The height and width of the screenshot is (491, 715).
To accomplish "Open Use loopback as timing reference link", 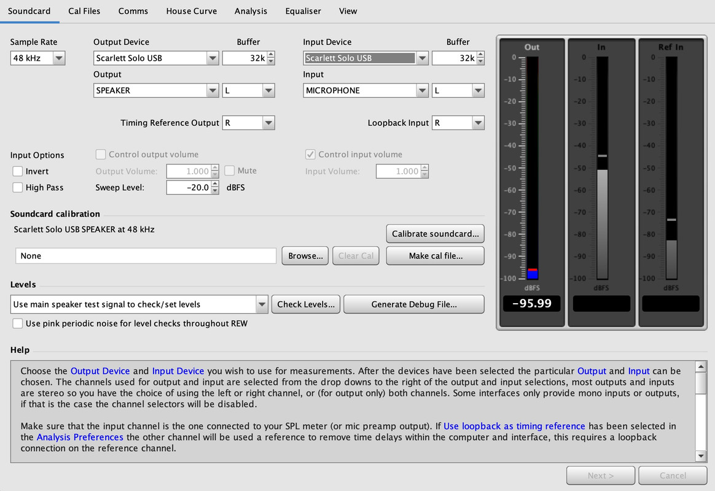I will point(514,427).
